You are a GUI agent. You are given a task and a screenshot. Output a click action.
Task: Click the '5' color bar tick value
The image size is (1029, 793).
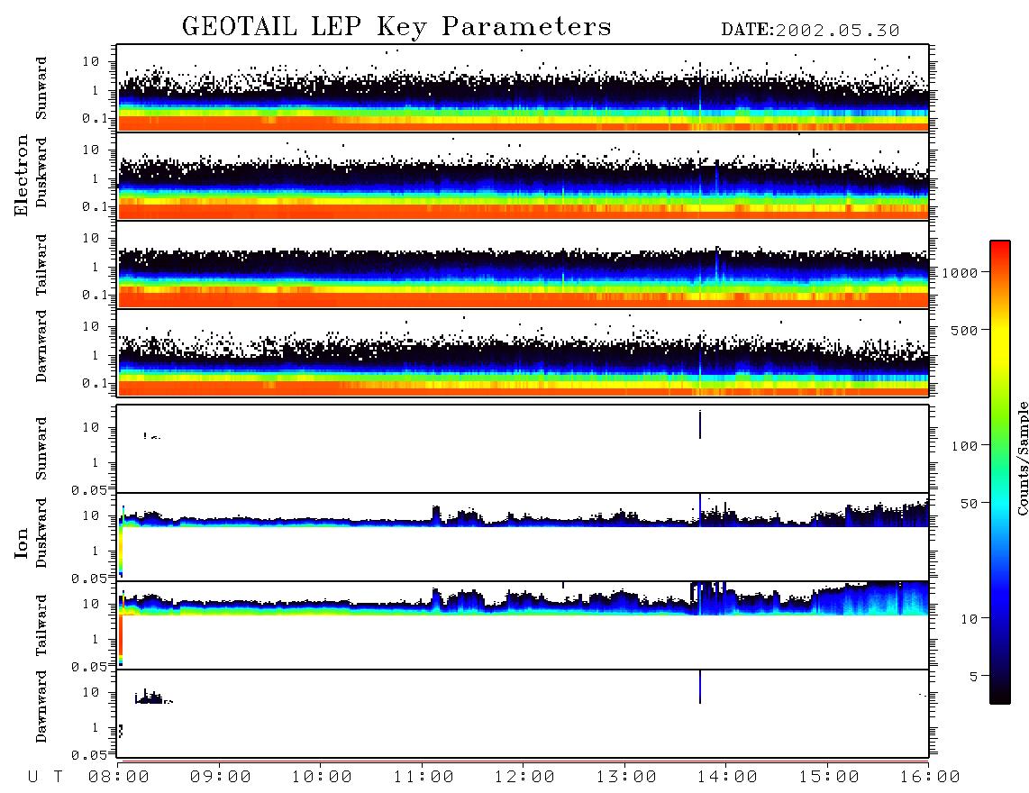pos(974,676)
